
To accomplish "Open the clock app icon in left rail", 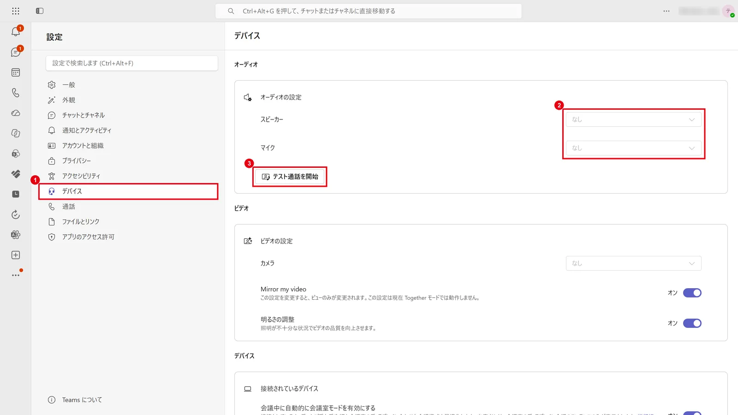I will [x=16, y=194].
